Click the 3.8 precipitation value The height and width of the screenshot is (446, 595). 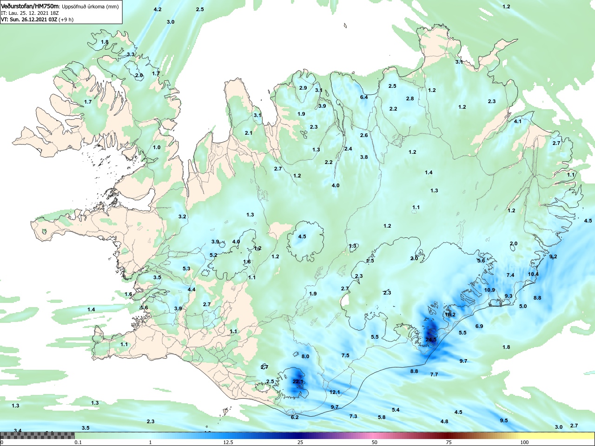click(364, 157)
